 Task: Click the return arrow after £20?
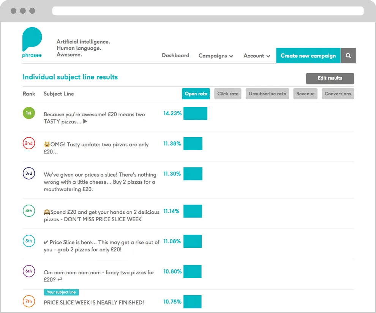pyautogui.click(x=60, y=279)
